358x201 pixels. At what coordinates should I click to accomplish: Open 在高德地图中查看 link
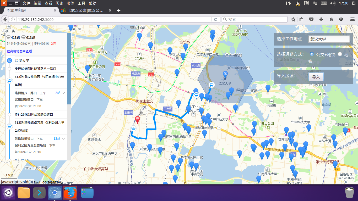click(x=19, y=51)
